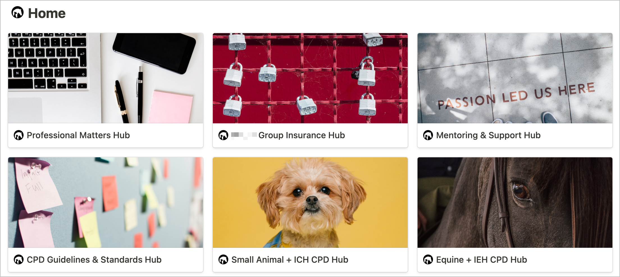Click the icon beside Group Insurance Hub

(223, 135)
